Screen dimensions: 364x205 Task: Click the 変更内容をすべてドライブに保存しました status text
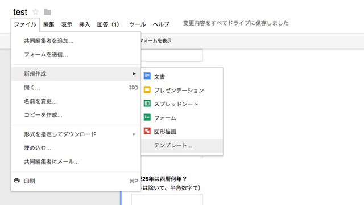(x=235, y=23)
